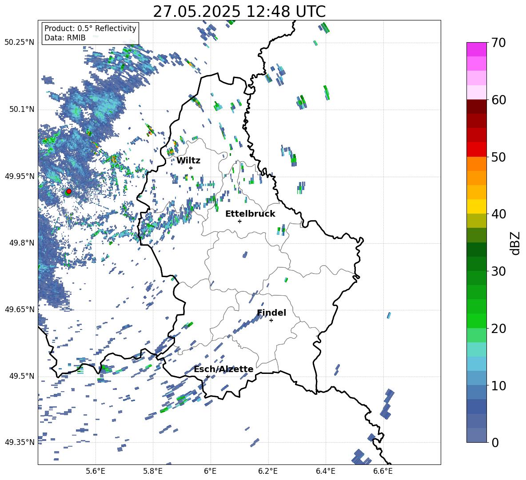Click the bright red colorbar segment near 50
526x480 pixels.
tap(476, 150)
